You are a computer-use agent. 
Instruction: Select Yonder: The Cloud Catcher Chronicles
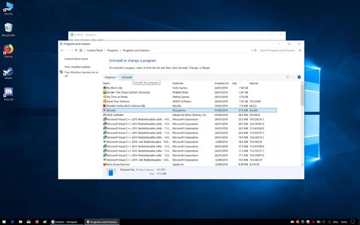click(x=190, y=92)
